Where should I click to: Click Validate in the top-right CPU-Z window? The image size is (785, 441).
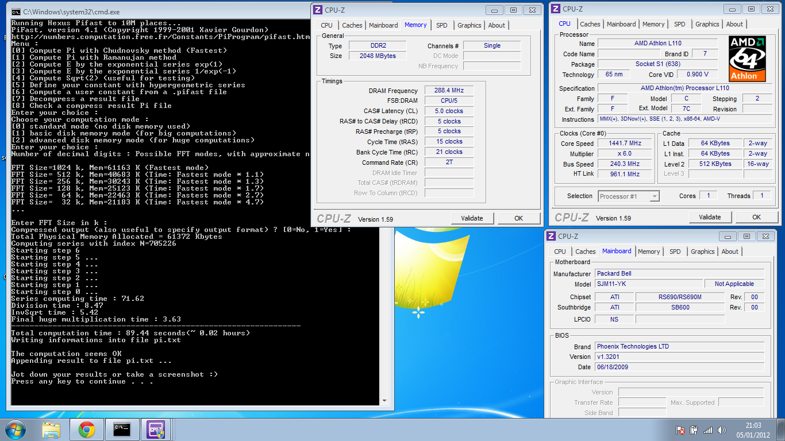point(710,217)
